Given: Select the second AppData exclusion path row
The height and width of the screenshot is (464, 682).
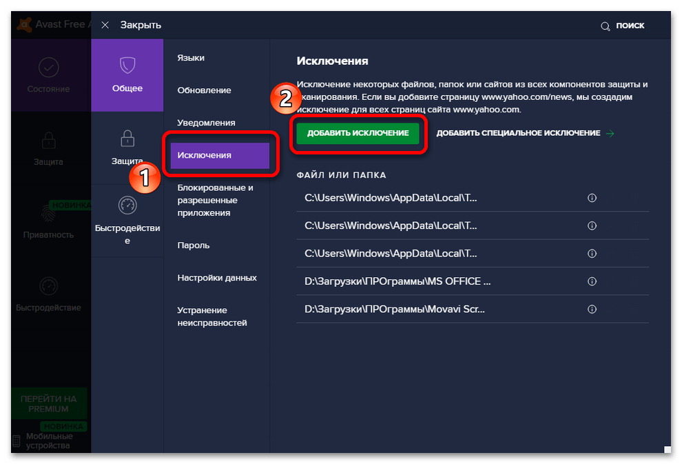Looking at the screenshot, I should 391,225.
